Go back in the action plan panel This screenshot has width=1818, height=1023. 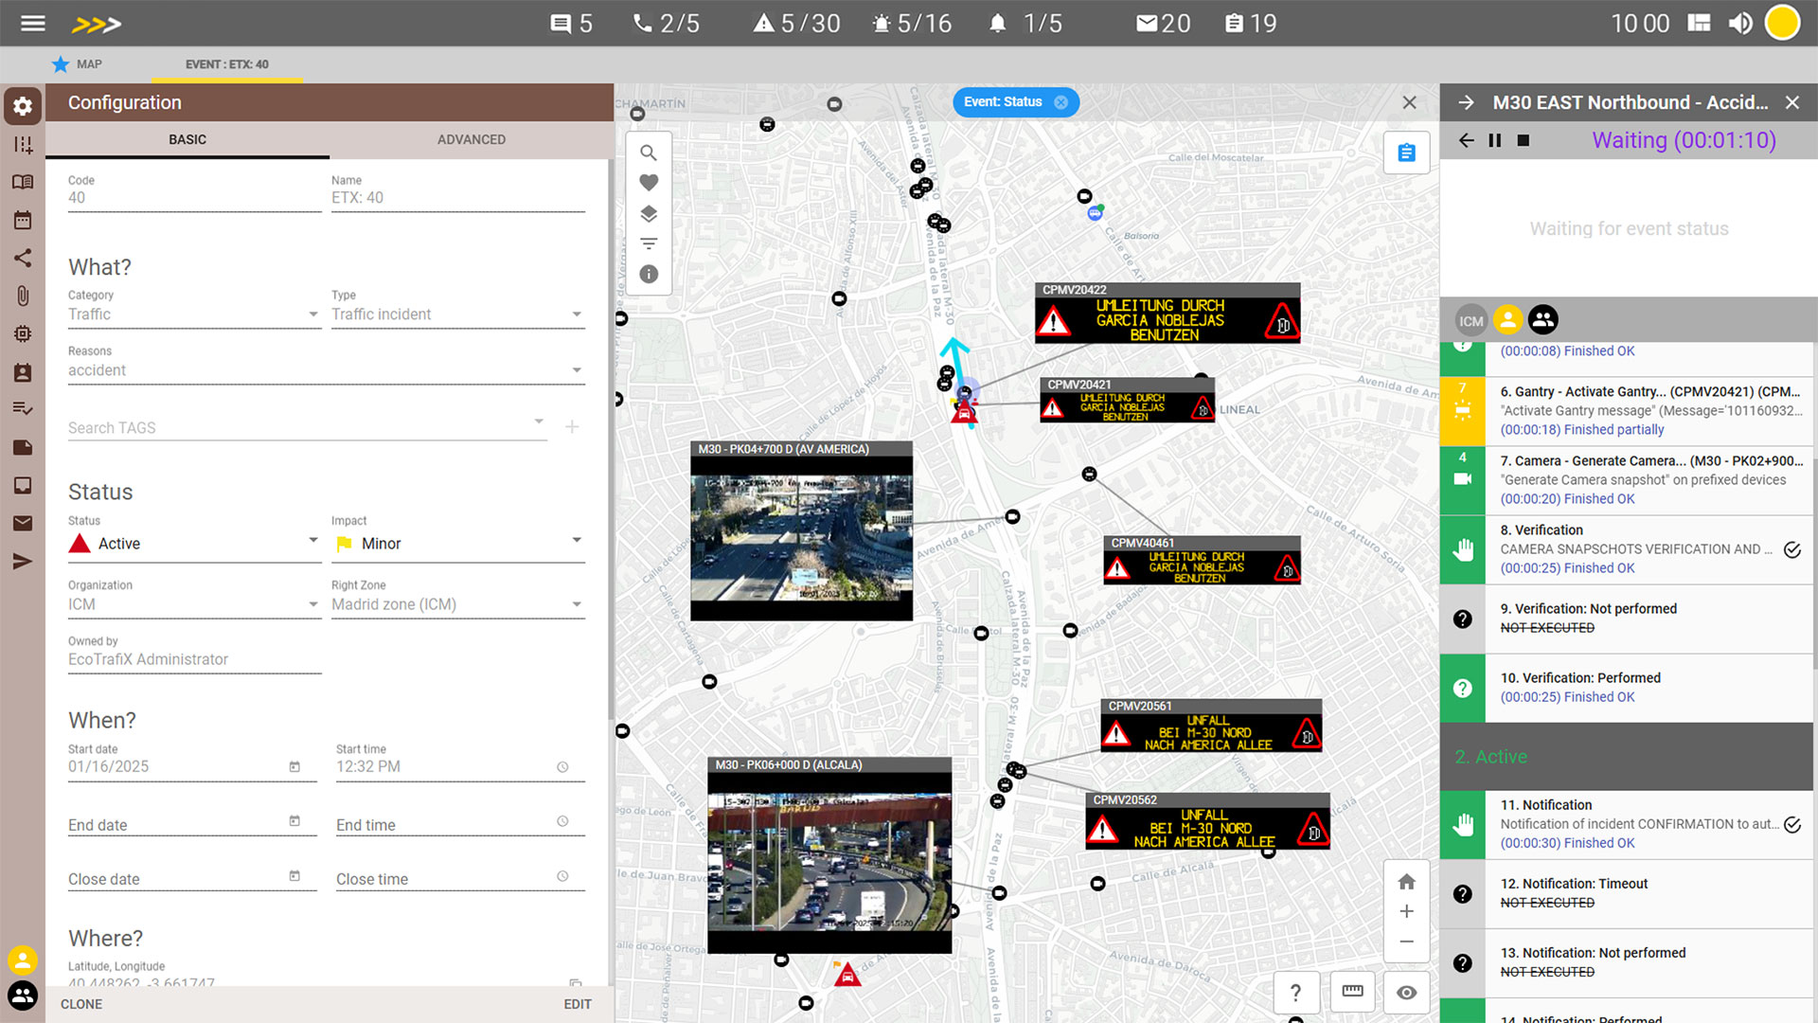(1466, 140)
